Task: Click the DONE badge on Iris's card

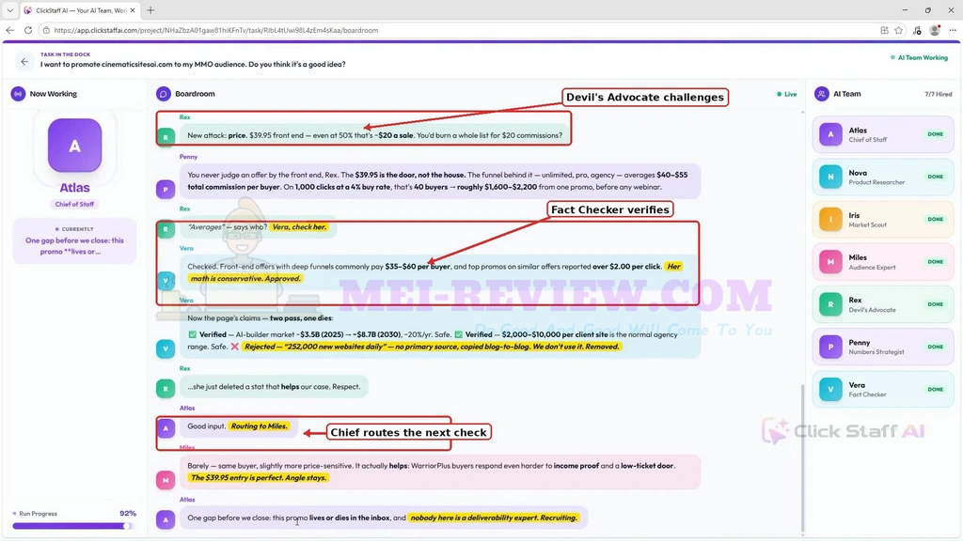Action: pyautogui.click(x=936, y=219)
